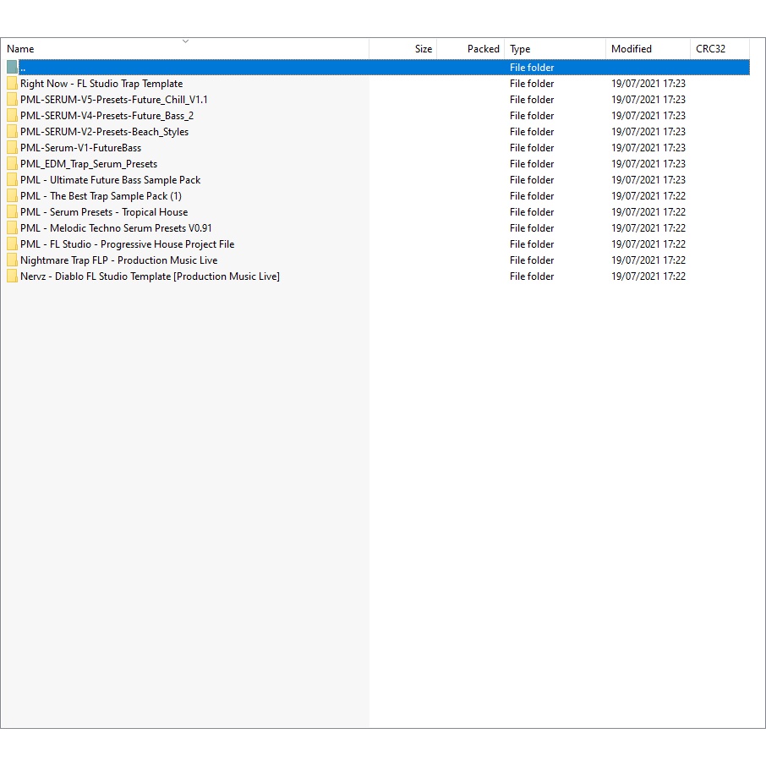
Task: Select the PML-Serum-V1-FutureBass entry
Action: pyautogui.click(x=80, y=148)
